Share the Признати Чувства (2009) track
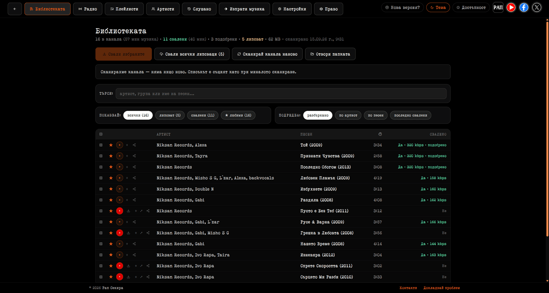The height and width of the screenshot is (293, 549). (134, 156)
